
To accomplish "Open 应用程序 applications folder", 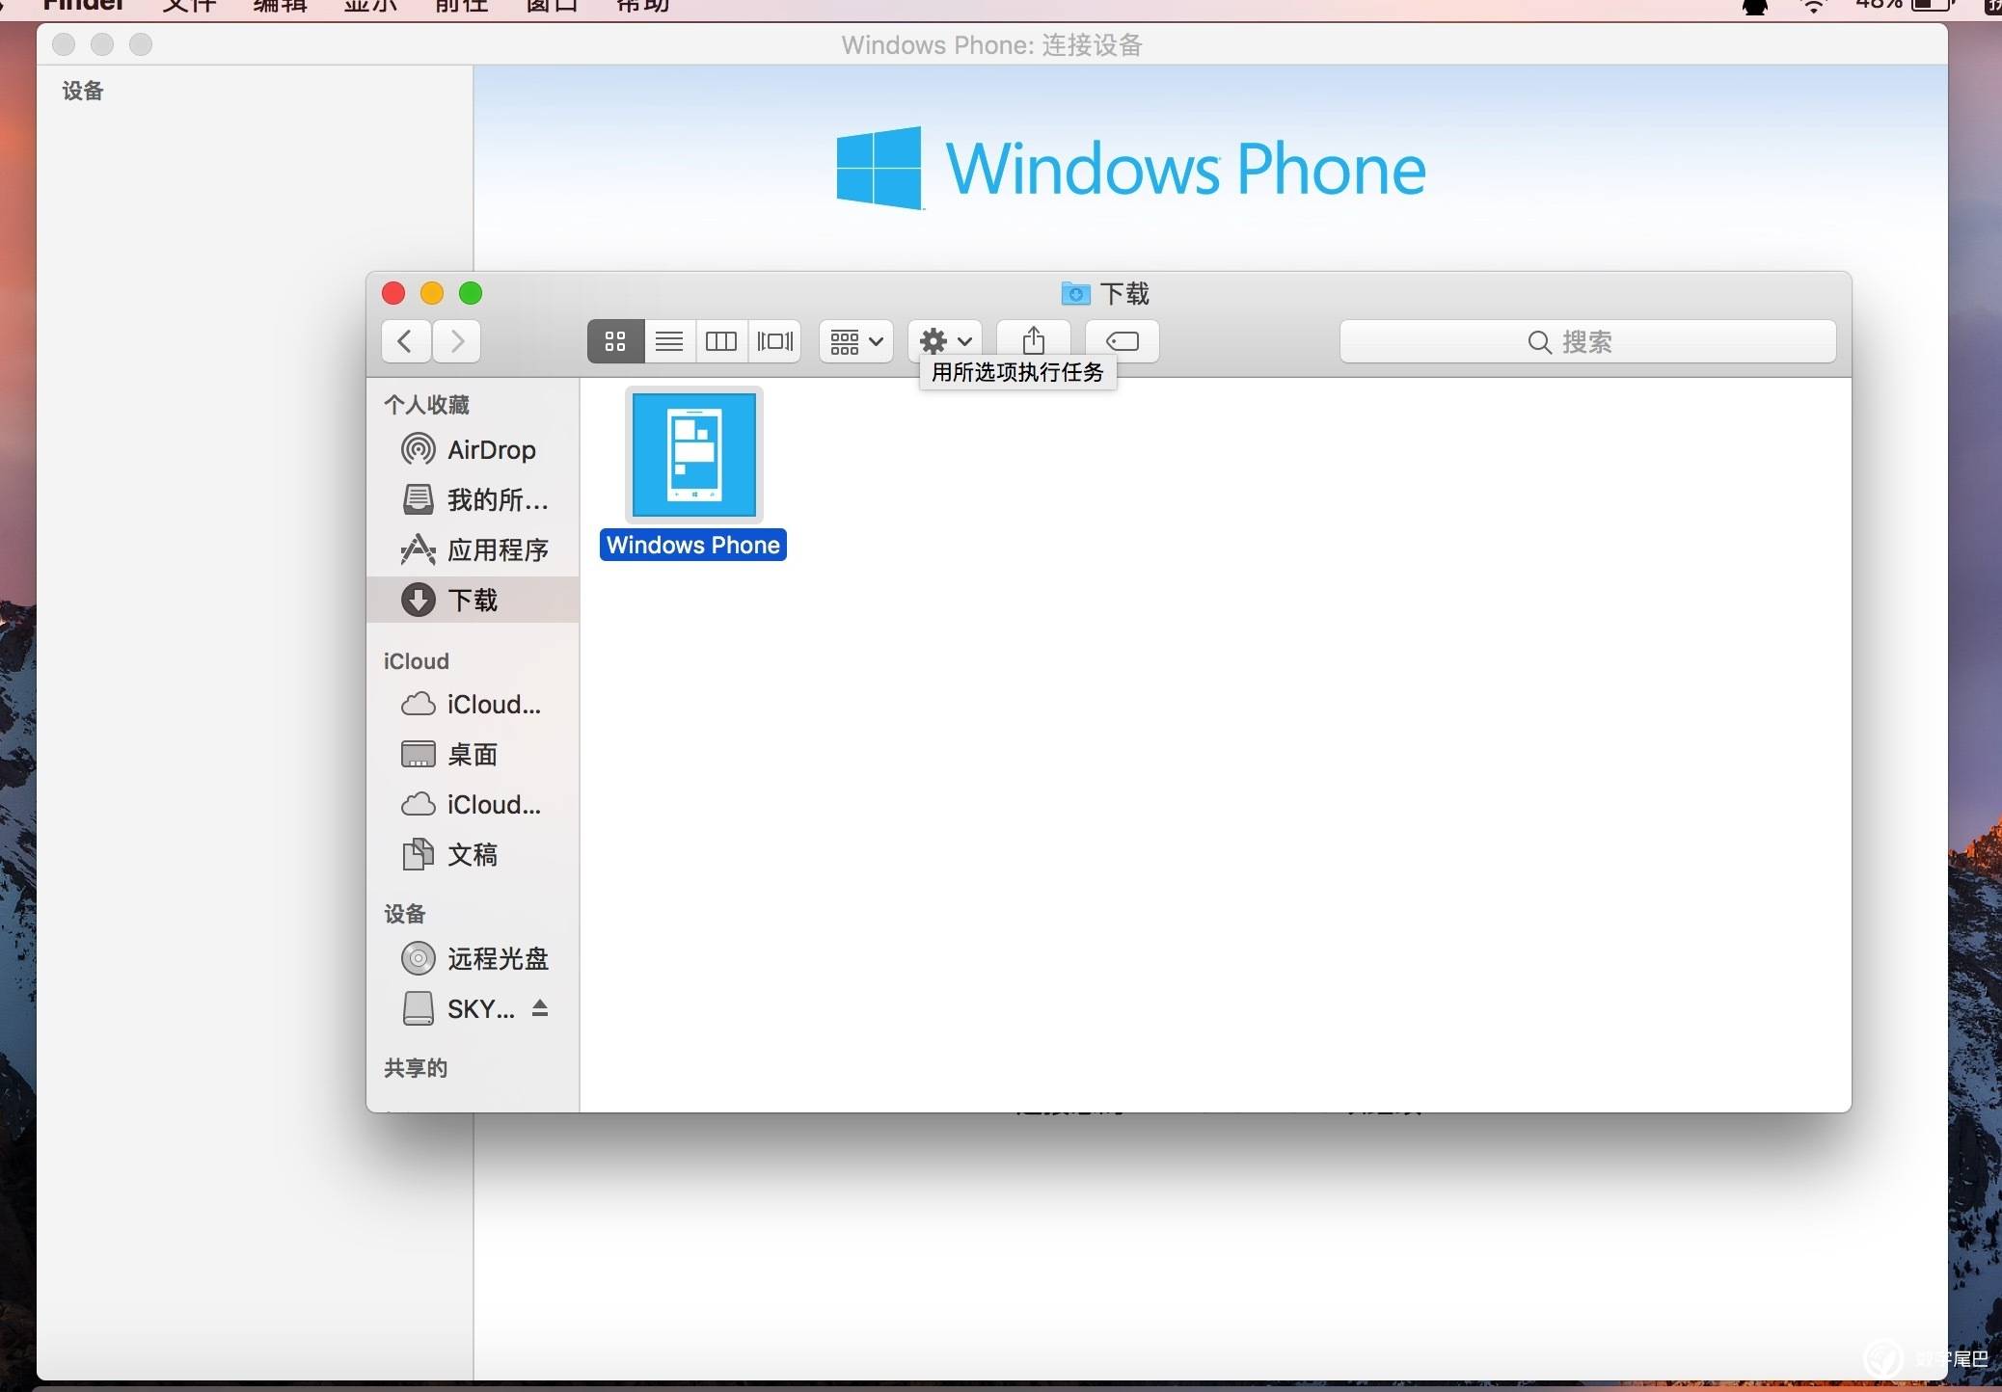I will 473,549.
